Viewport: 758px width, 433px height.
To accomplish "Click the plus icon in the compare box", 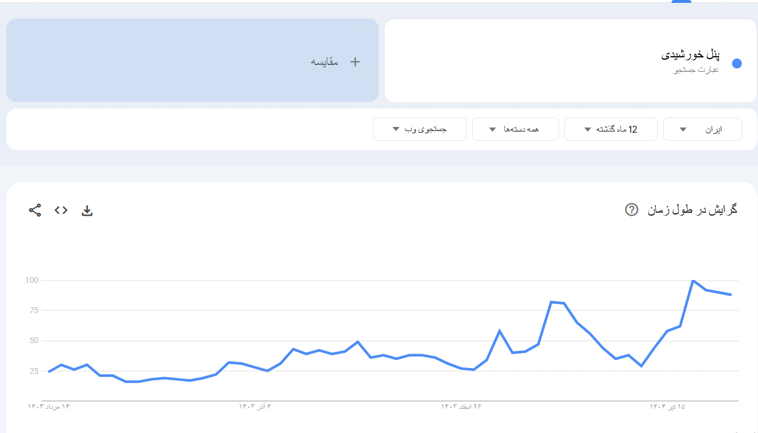I will pos(356,62).
